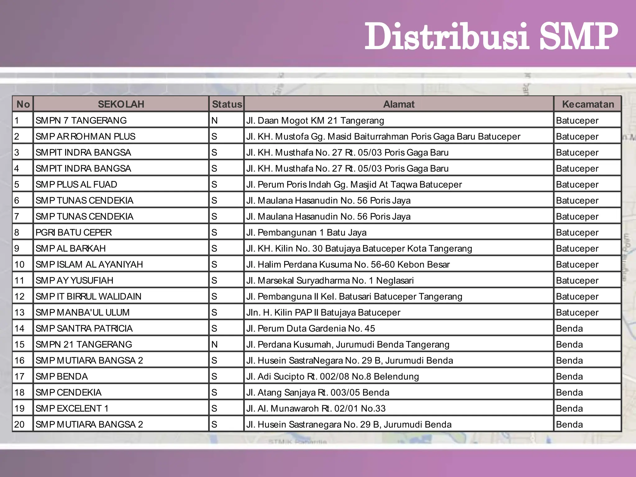Select Jl. Atang Sanjaya address cell

[399, 392]
